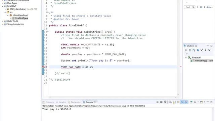Click error marker on line 24
Screen dimensions: 215x121
pyautogui.click(x=43, y=67)
